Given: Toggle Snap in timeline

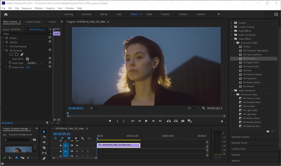Looking at the screenshot, I should (62, 138).
